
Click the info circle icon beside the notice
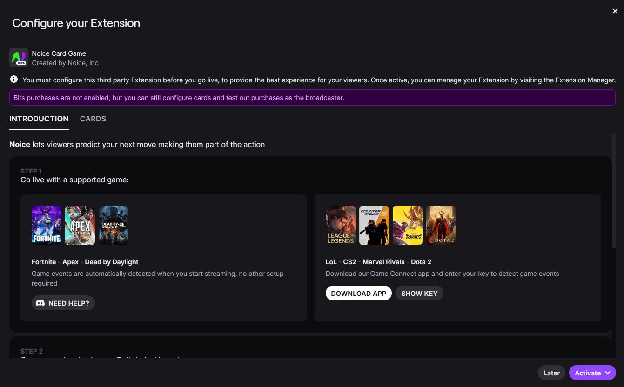tap(14, 80)
